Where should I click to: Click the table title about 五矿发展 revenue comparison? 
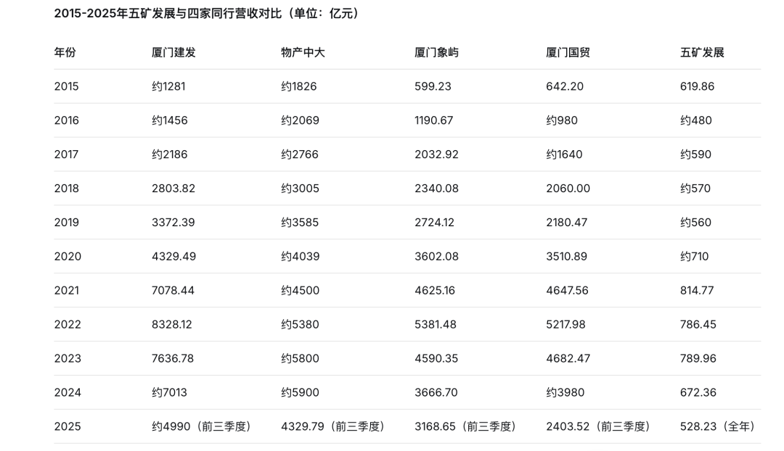pos(208,14)
